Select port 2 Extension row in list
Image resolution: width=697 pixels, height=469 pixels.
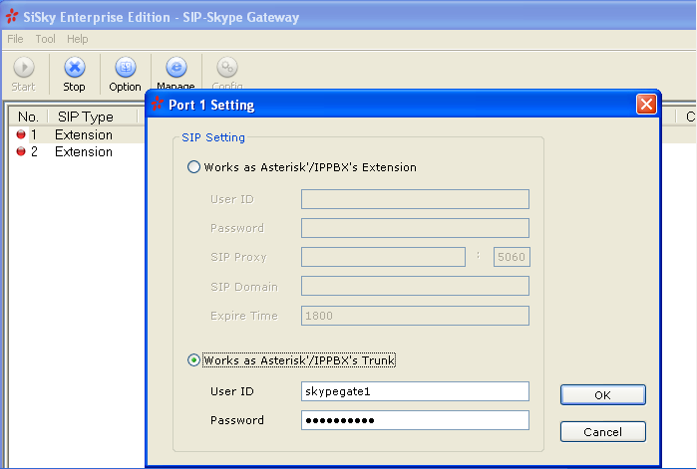click(x=84, y=152)
